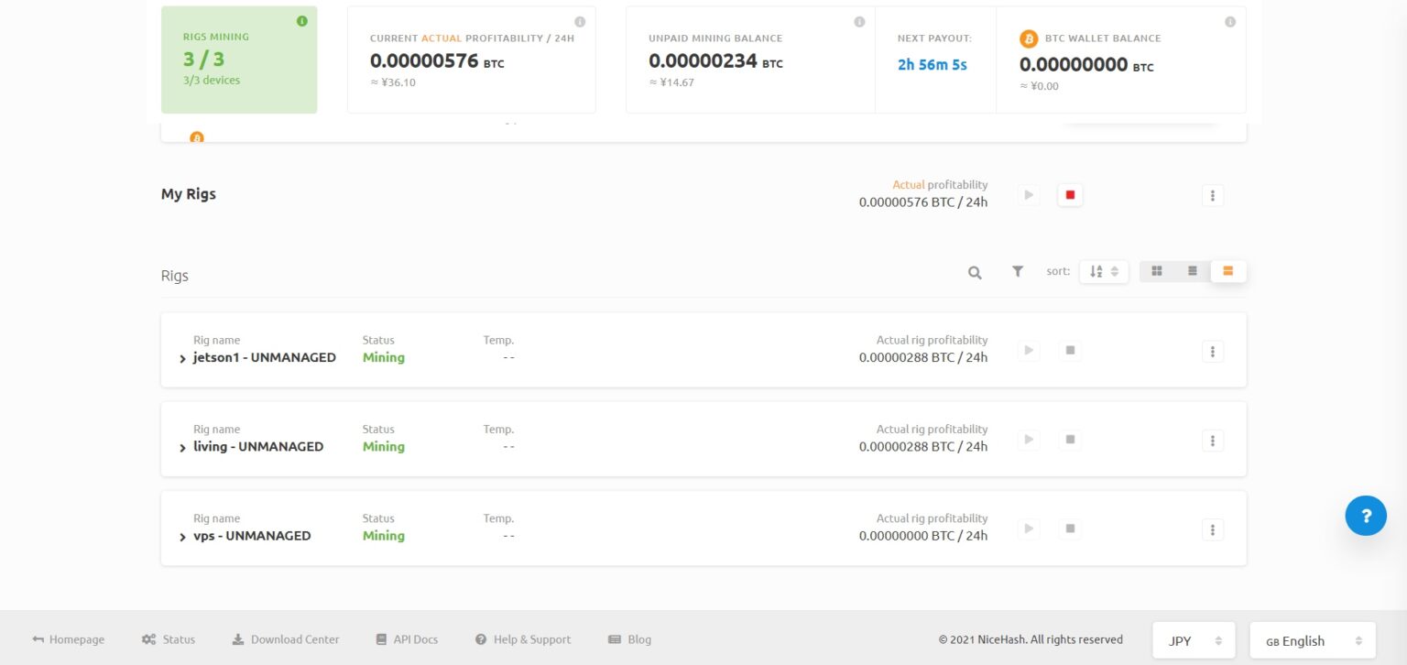The image size is (1407, 665).
Task: Expand the jetson1 rig row
Action: coord(183,358)
